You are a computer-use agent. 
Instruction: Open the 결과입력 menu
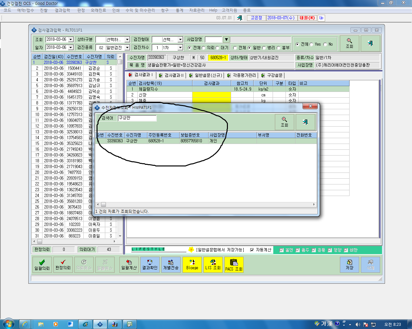point(62,10)
